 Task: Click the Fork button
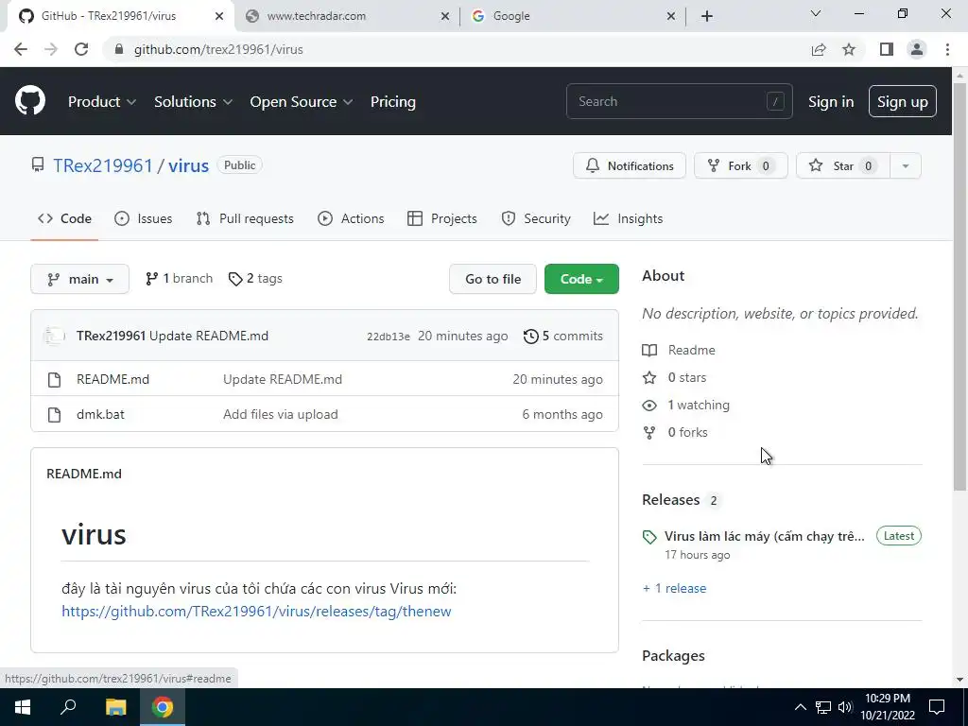[741, 166]
